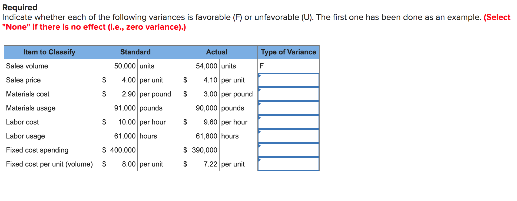Select the Sales volume row label
This screenshot has height=201, width=517.
click(27, 66)
